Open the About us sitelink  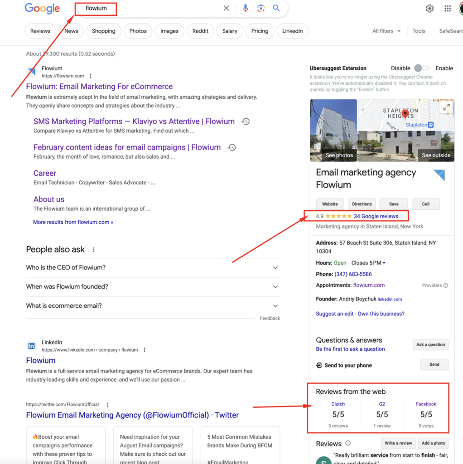[x=49, y=199]
